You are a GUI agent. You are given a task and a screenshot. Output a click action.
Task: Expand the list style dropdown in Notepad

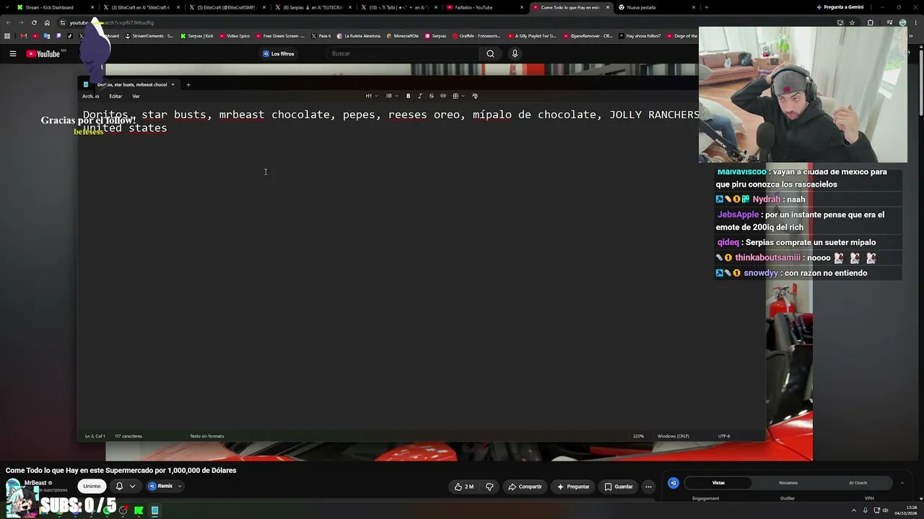coord(392,96)
